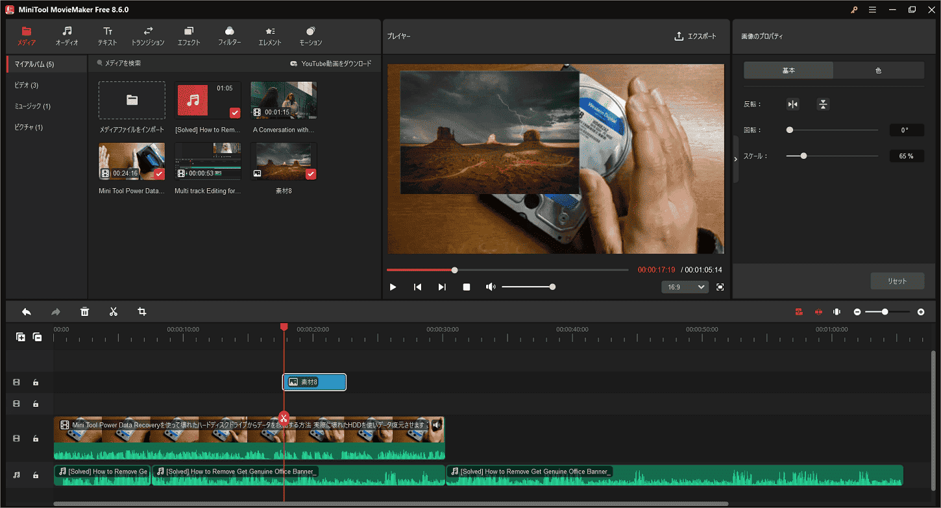Select the Split (scissors) tool
This screenshot has width=941, height=508.
[x=114, y=311]
